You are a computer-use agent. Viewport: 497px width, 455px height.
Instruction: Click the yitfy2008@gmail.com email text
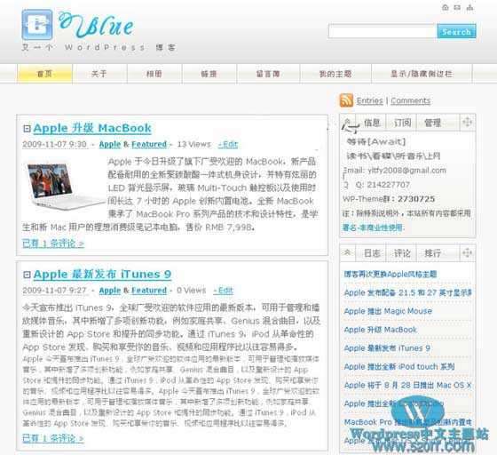coord(407,171)
